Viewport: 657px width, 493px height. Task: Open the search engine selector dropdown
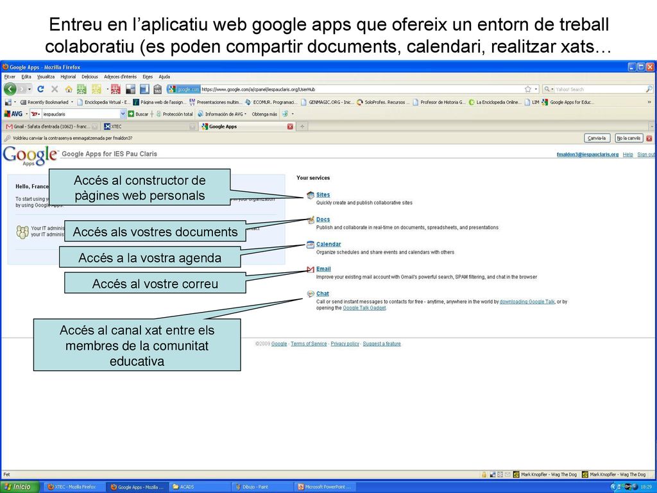(549, 89)
